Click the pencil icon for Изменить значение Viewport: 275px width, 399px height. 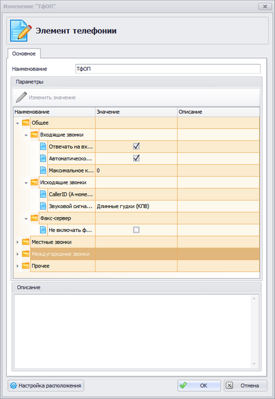[21, 98]
